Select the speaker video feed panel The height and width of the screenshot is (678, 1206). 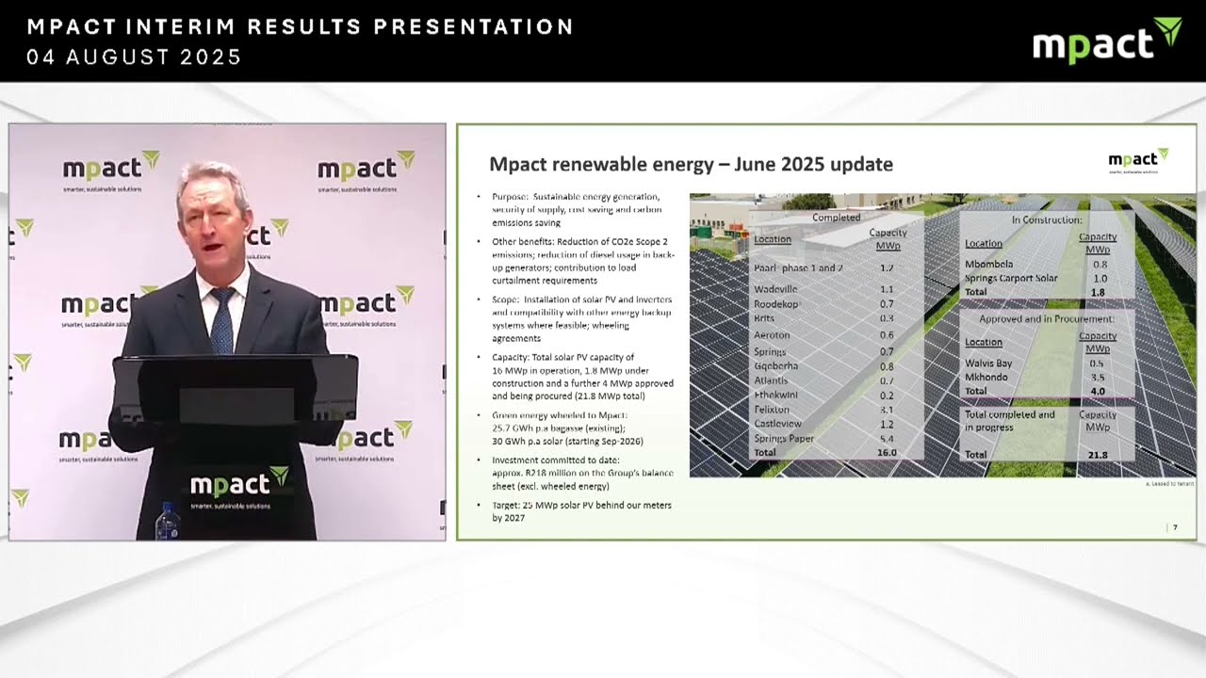point(227,331)
